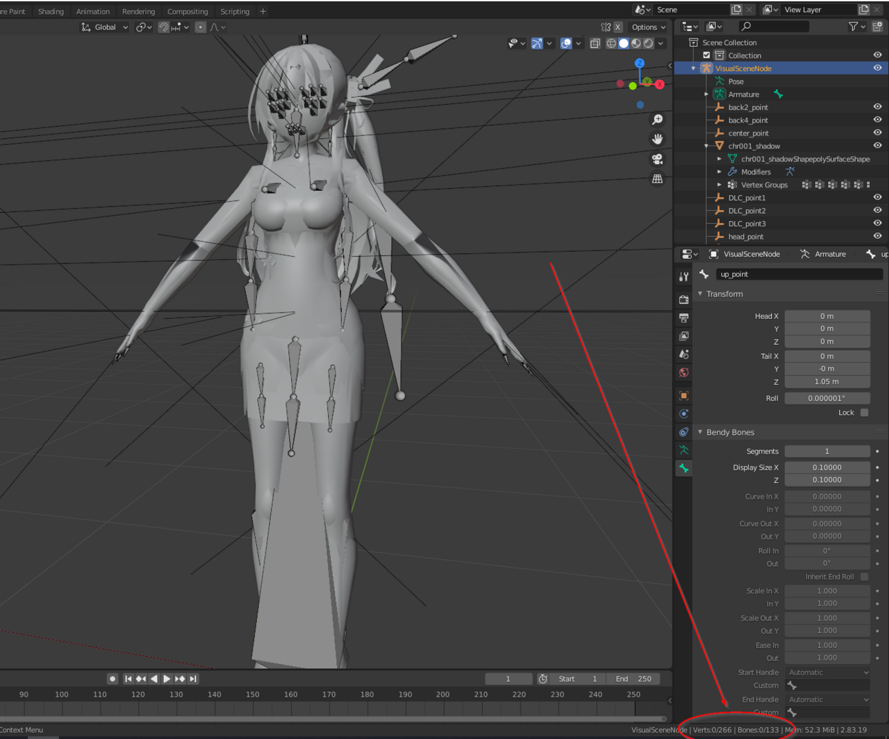Click the pan view hand gizmo
Viewport: 889px width, 739px height.
[x=658, y=139]
